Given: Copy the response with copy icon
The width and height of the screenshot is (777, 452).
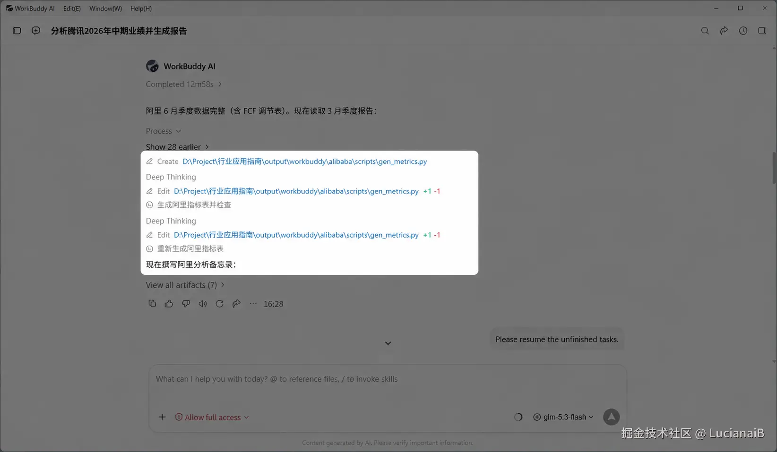Looking at the screenshot, I should point(152,304).
